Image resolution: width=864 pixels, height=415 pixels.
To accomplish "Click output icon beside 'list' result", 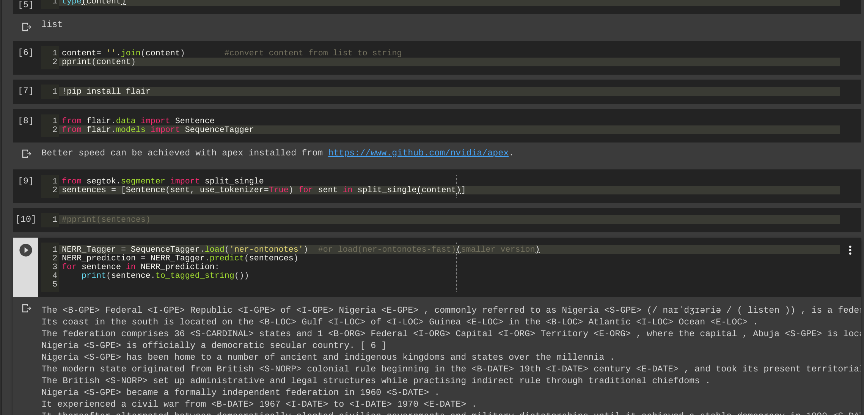I will pyautogui.click(x=26, y=27).
